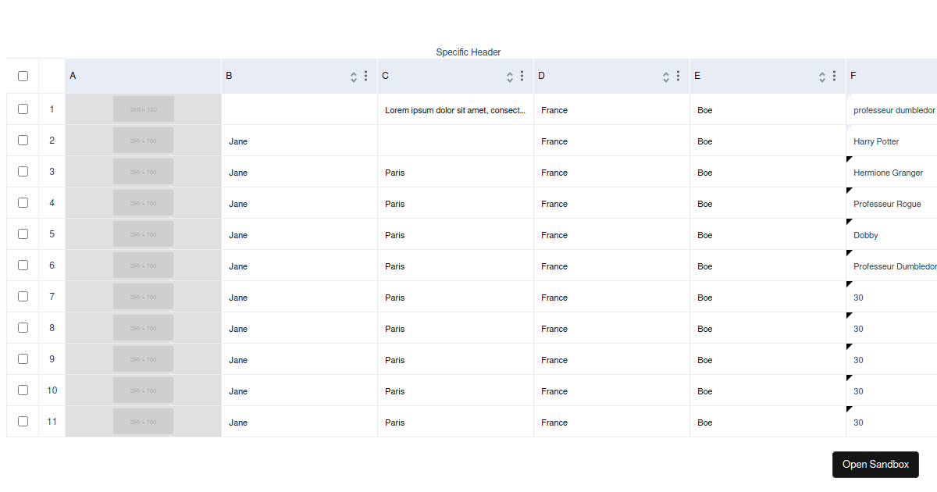Open the three-dot menu on column E
The image size is (937, 492).
click(x=834, y=76)
